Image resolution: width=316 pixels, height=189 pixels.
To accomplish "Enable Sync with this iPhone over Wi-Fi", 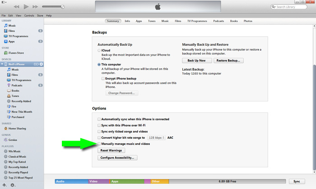I will (x=99, y=125).
